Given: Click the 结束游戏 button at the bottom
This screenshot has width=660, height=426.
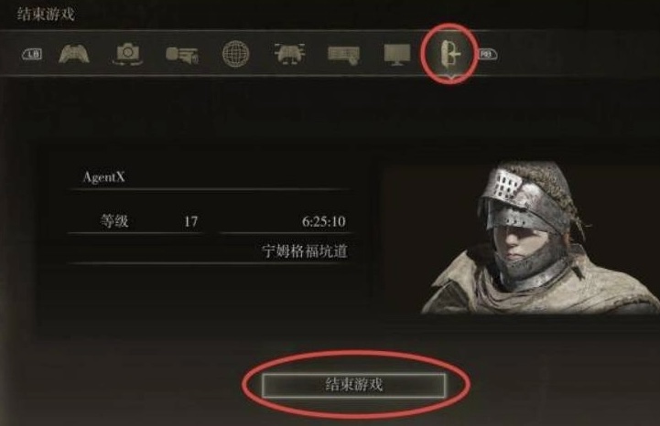Looking at the screenshot, I should [353, 385].
